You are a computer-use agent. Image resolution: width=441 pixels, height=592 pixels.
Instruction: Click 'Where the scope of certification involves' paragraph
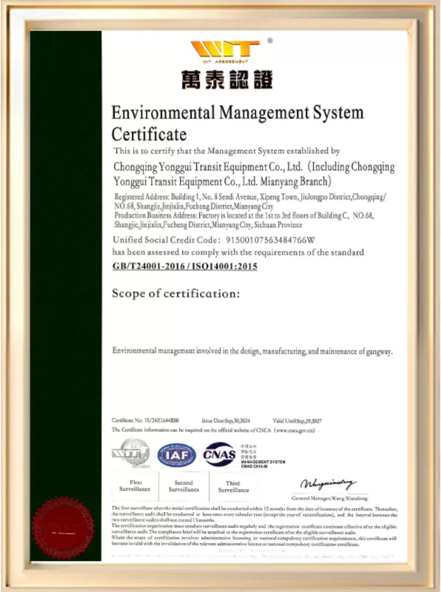(254, 542)
